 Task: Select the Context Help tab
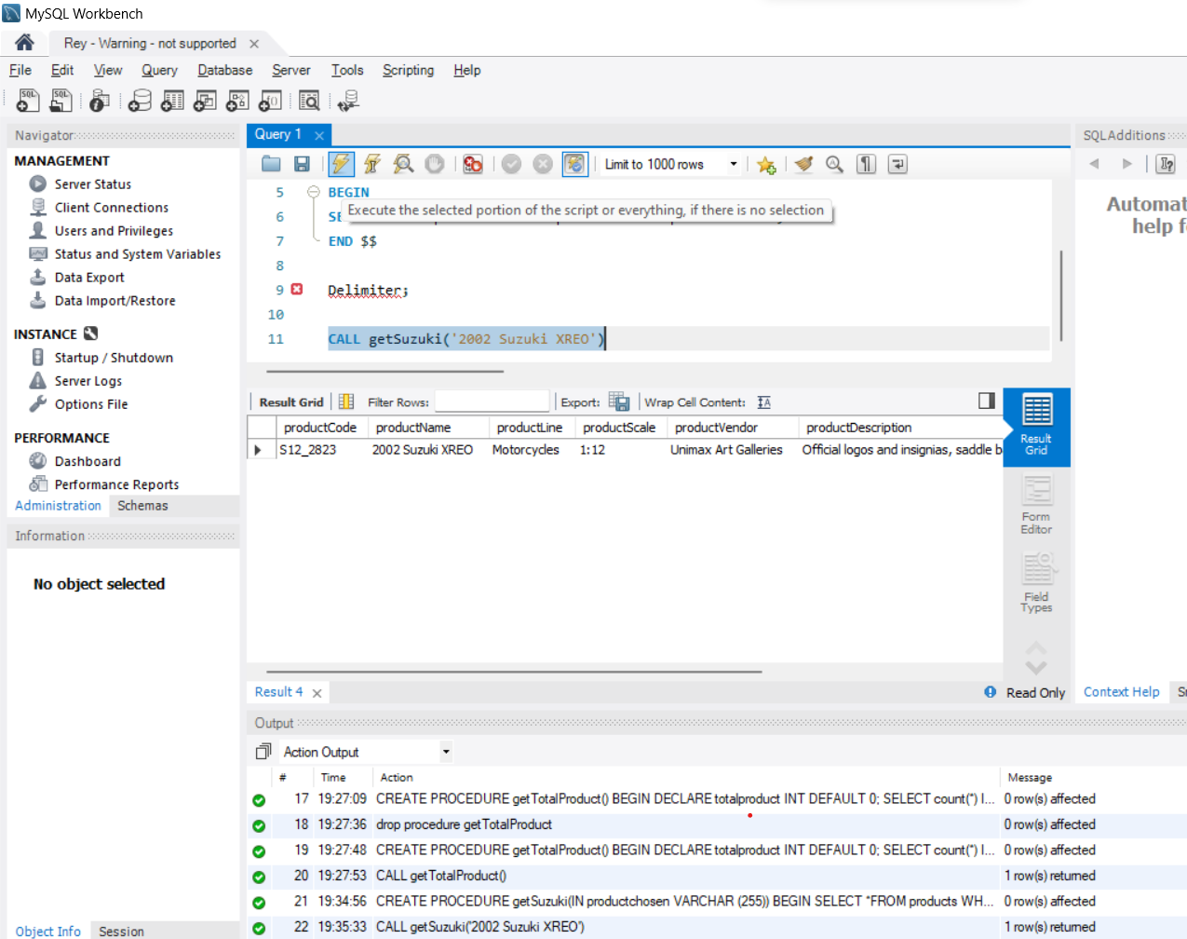click(1121, 692)
